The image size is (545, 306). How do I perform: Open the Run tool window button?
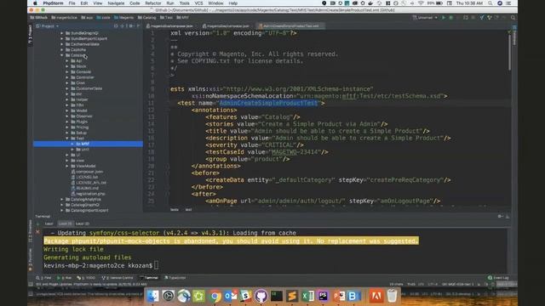point(65,278)
